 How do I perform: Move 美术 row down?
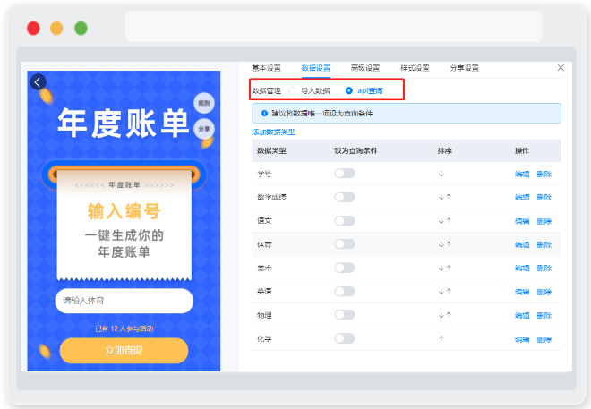tap(441, 268)
